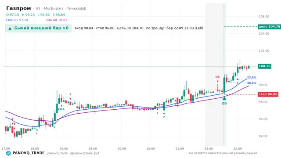Click the Telegram icon next to PANOVQ_TRADE
The image size is (281, 158).
point(8,153)
